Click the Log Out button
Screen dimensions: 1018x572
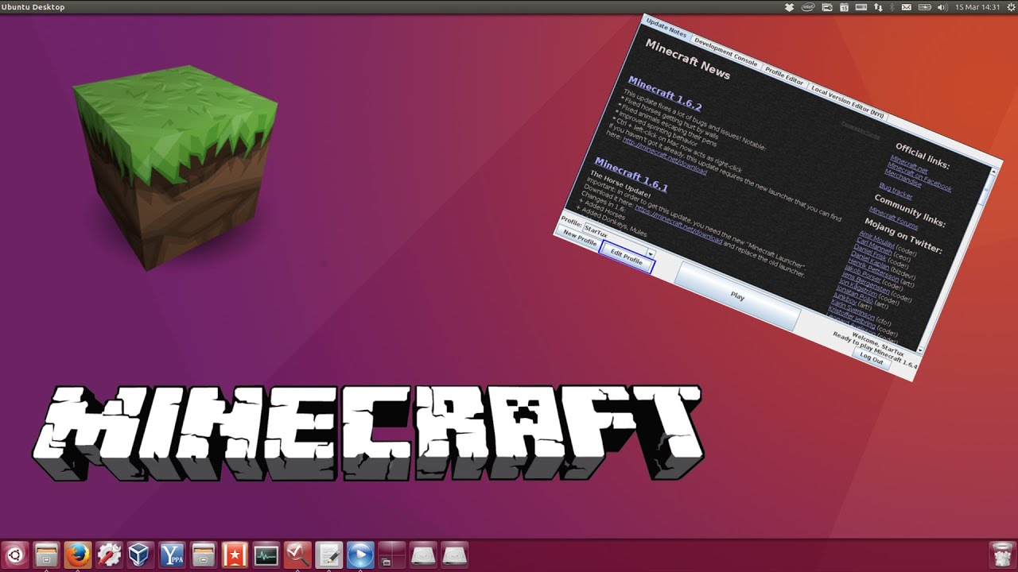point(872,358)
